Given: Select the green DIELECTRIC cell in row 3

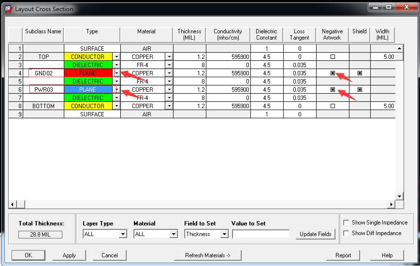Looking at the screenshot, I should point(88,65).
